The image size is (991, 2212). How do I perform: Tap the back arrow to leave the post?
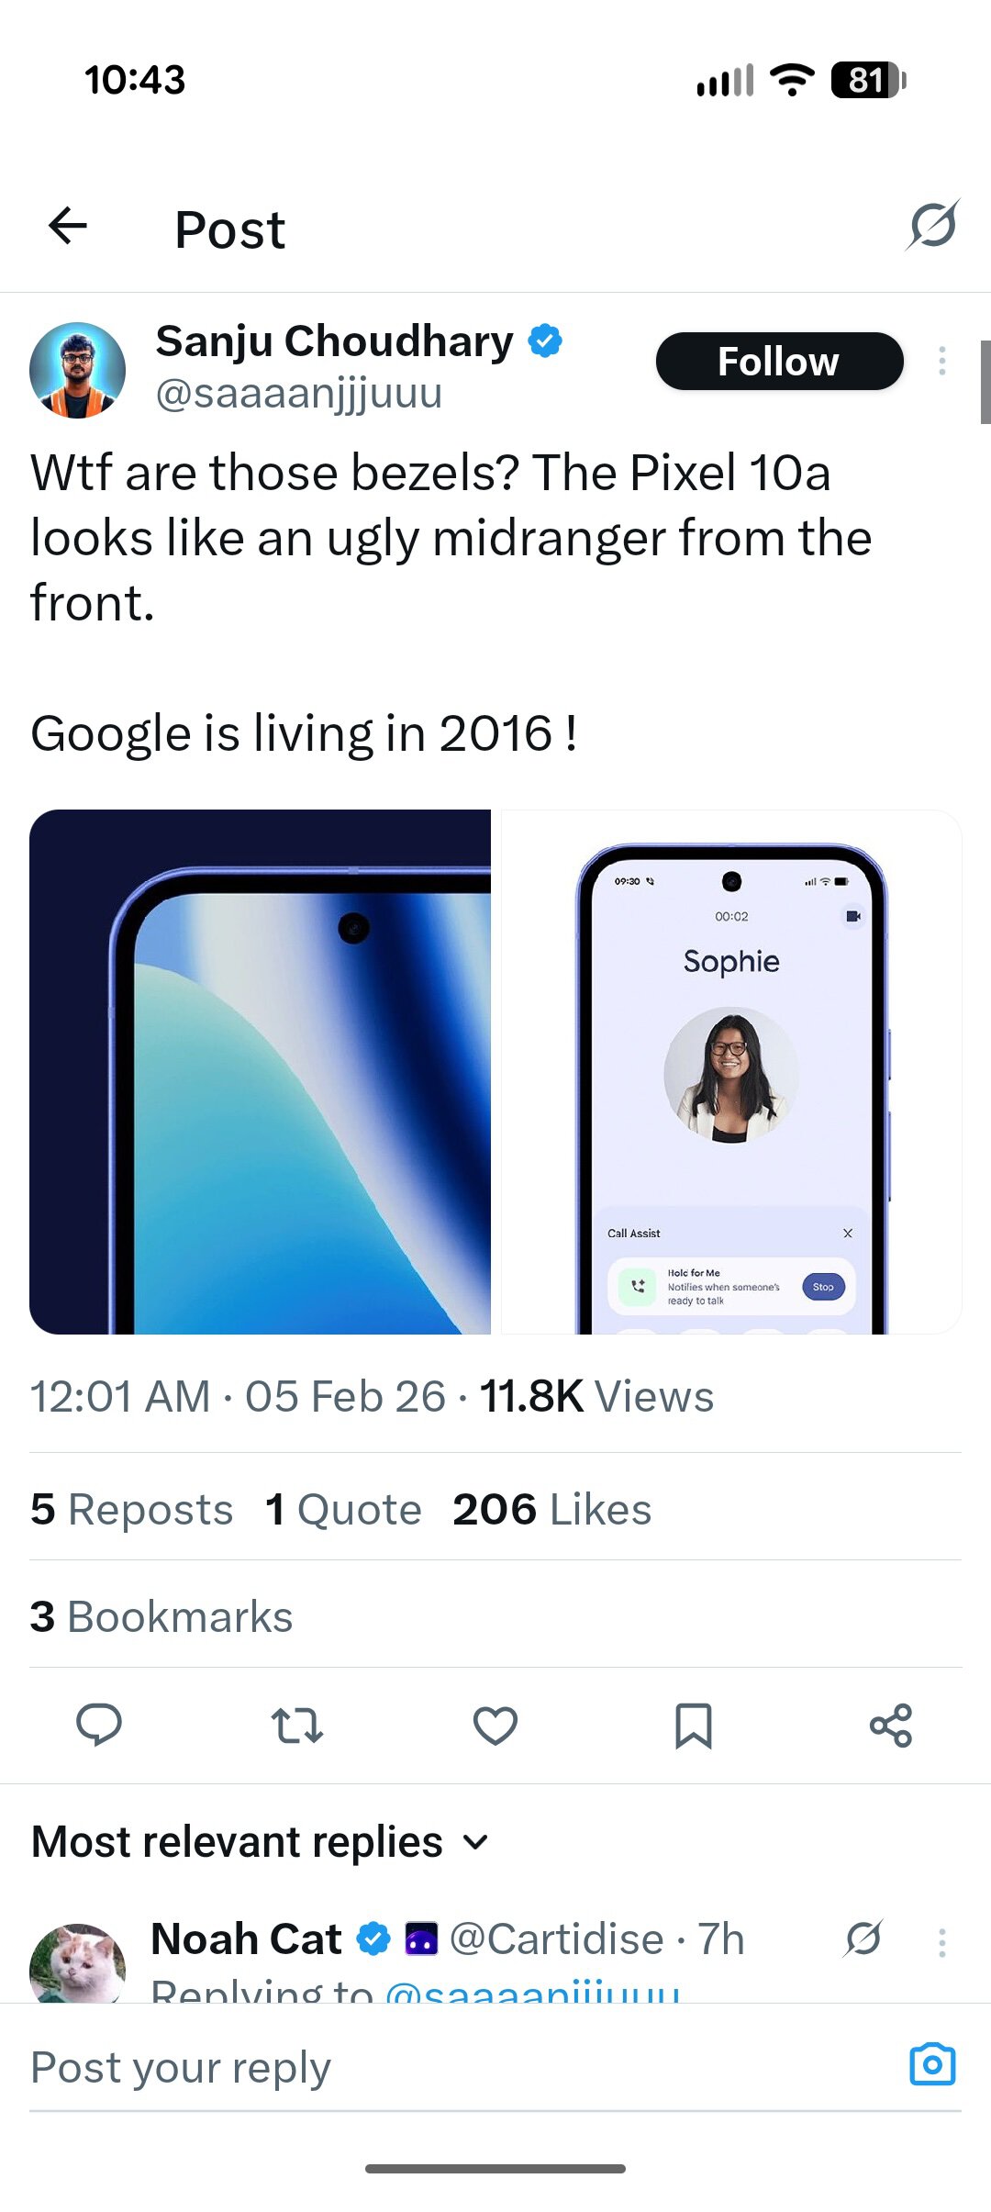click(x=66, y=226)
